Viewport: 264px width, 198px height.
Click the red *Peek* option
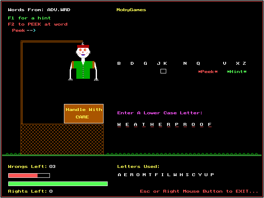pos(208,72)
